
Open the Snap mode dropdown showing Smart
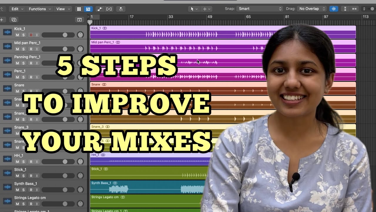click(x=260, y=9)
